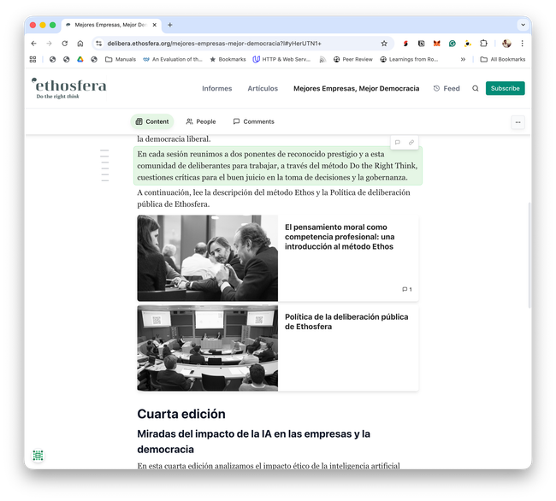556x501 pixels.
Task: Click the comment icon above highlighted paragraph
Action: tap(397, 142)
